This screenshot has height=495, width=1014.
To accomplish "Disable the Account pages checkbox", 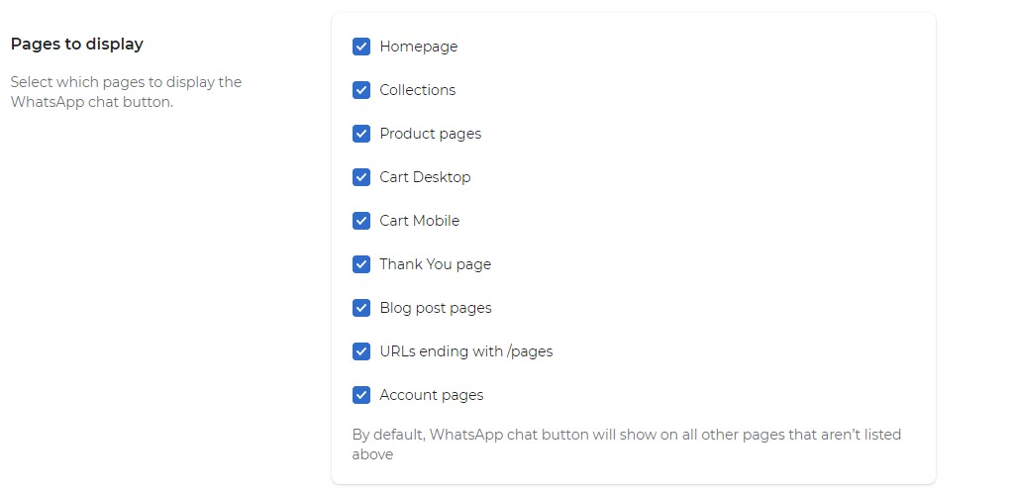I will pos(361,395).
